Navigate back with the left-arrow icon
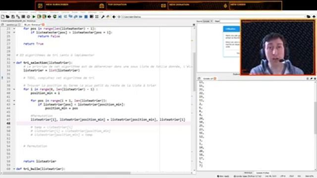Screen dimensions: 317x178 [114, 17]
